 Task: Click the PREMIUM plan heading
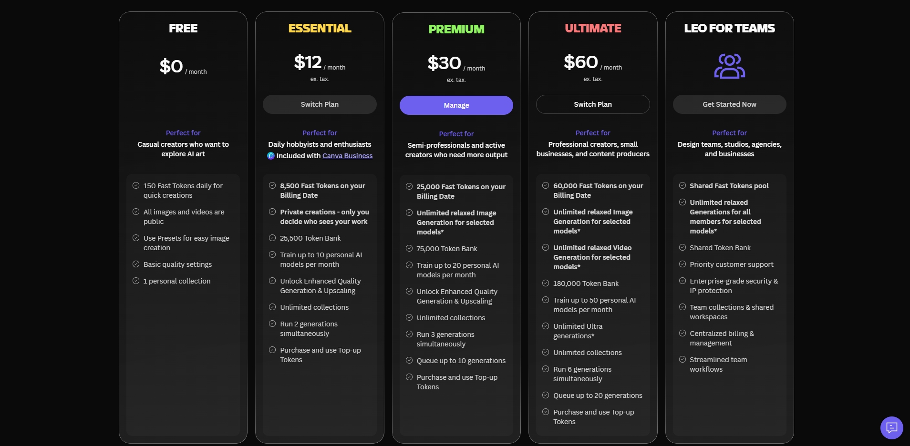tap(456, 30)
